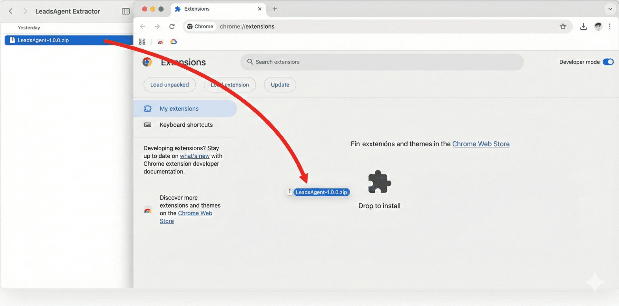619x306 pixels.
Task: Switch to the Extensions browser tab
Action: click(x=197, y=9)
